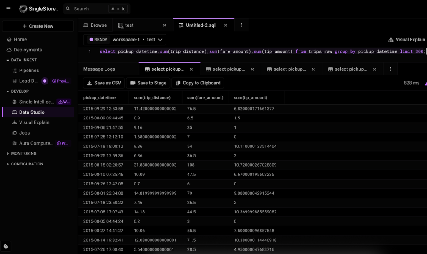Sort by the sum(fare_amount) column header
Image resolution: width=427 pixels, height=254 pixels.
coord(205,97)
